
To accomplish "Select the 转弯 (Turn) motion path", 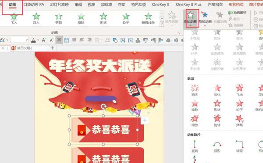I will [x=239, y=146].
